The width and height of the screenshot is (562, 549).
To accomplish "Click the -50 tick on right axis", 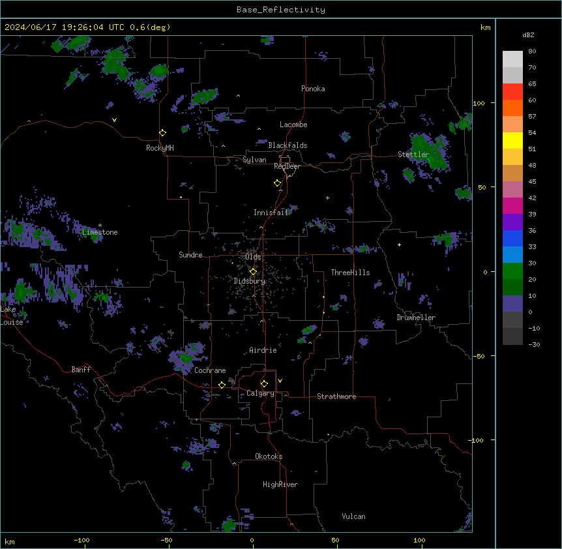I will point(479,356).
